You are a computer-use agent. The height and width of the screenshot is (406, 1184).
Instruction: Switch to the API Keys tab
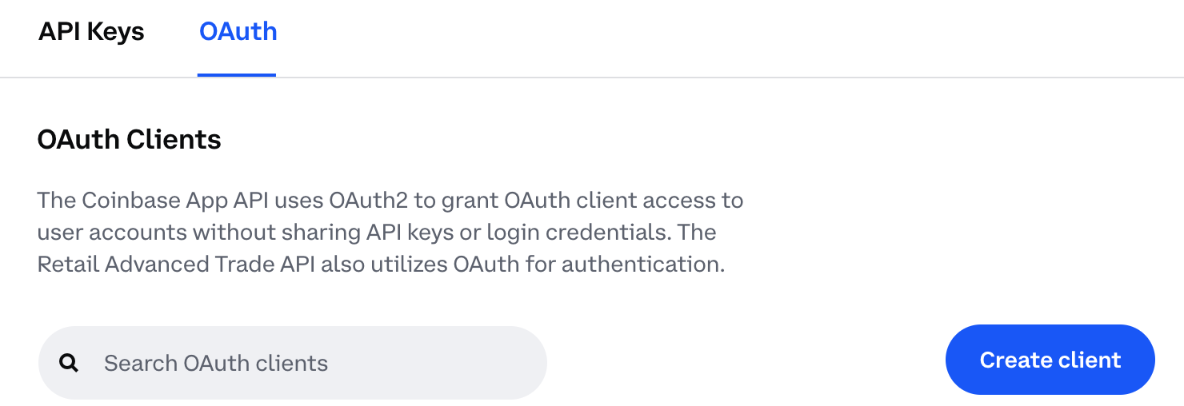click(91, 32)
